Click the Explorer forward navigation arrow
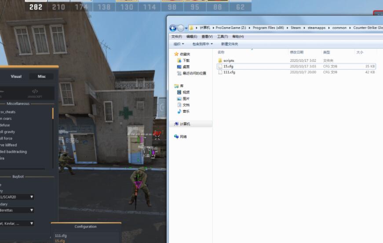The width and height of the screenshot is (383, 243). pyautogui.click(x=180, y=28)
